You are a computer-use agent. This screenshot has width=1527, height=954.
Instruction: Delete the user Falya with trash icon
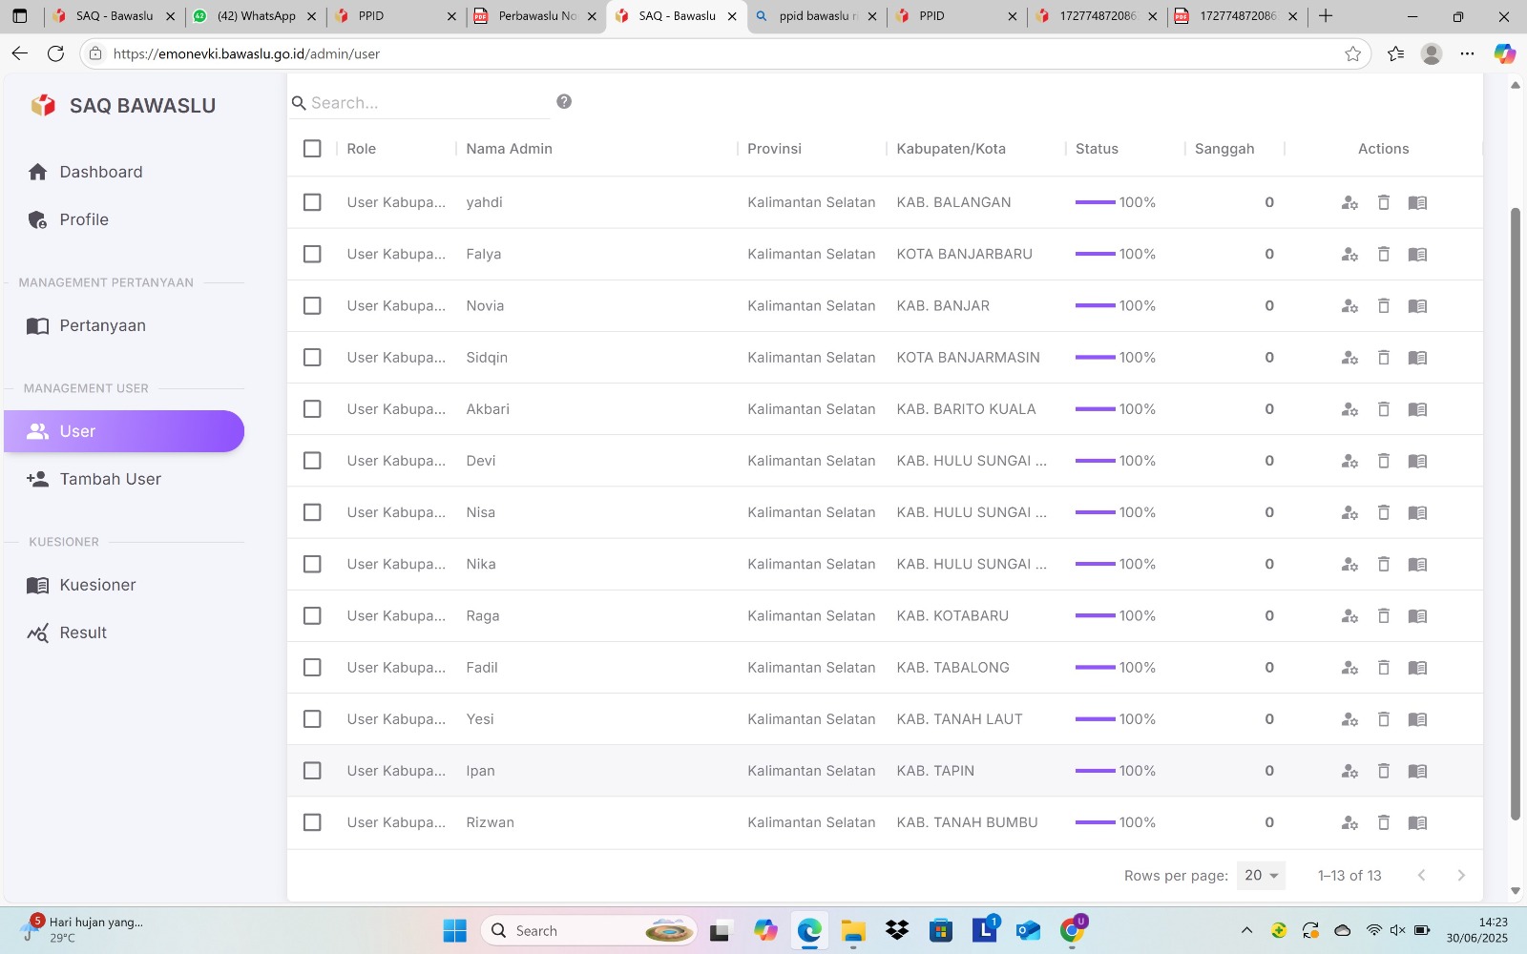1383,254
